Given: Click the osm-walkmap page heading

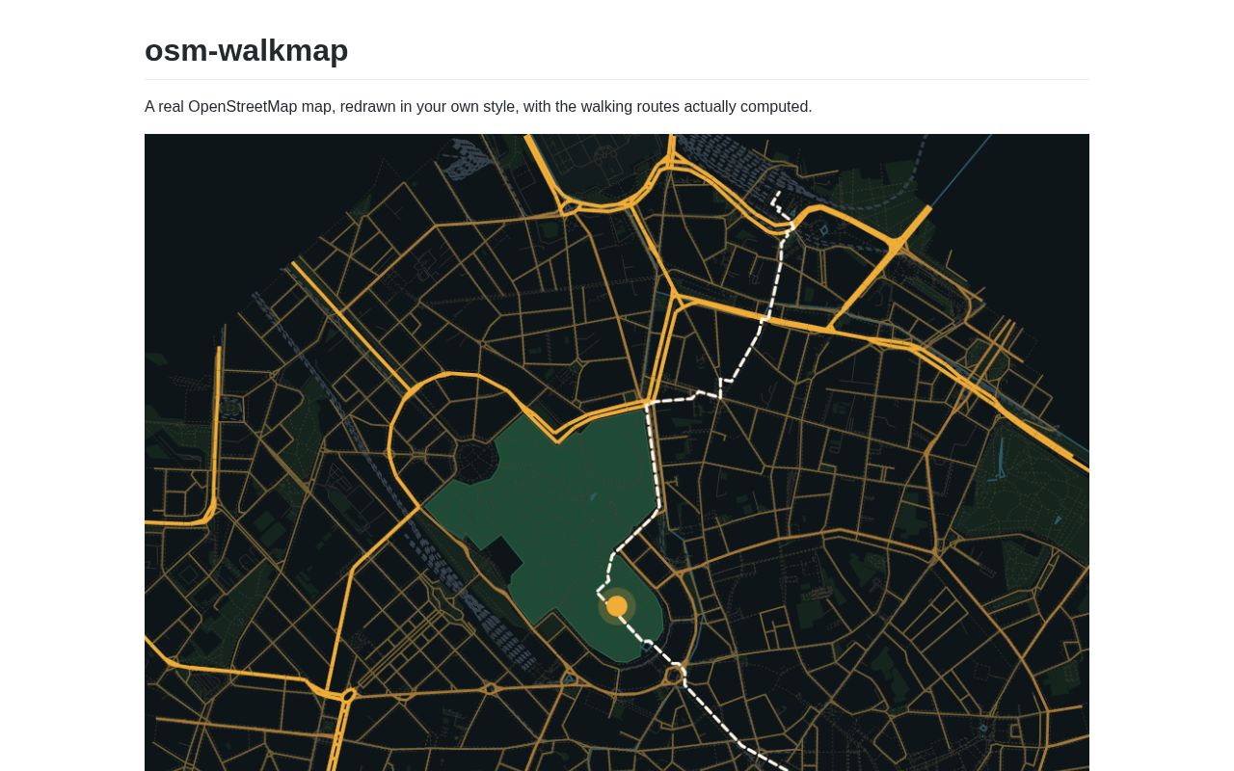Looking at the screenshot, I should pyautogui.click(x=246, y=50).
